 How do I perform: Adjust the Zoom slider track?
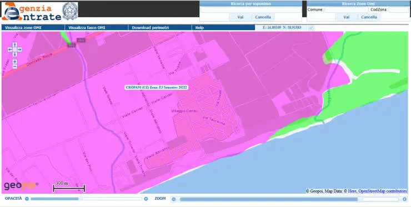coord(289,199)
